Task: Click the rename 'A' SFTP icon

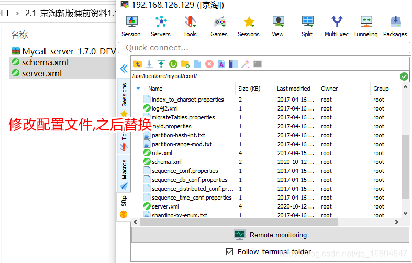Action: (x=221, y=64)
